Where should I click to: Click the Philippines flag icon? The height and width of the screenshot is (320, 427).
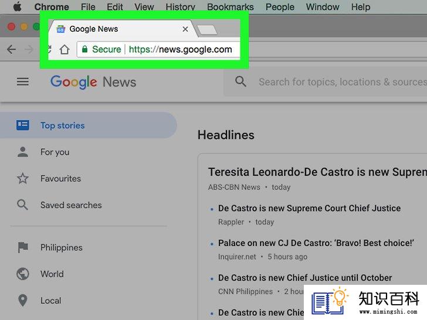23,247
